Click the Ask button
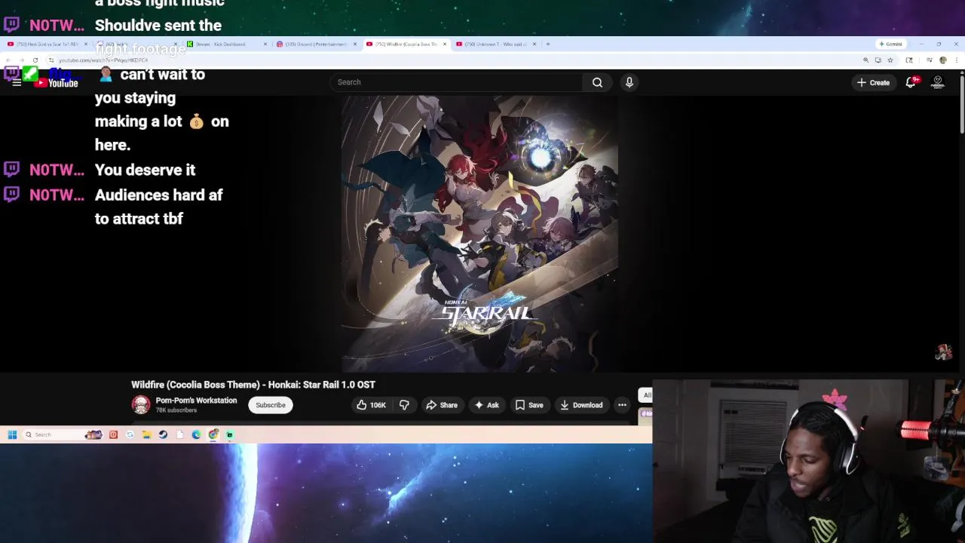Screen dimensions: 965x543 click(486, 405)
